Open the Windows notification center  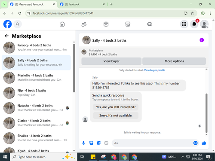(209, 157)
